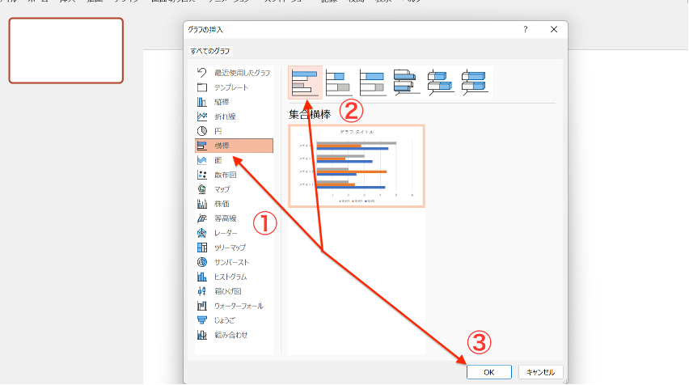The width and height of the screenshot is (689, 385).
Task: Choose 箱ひげ図 box and whisker category
Action: tap(234, 291)
